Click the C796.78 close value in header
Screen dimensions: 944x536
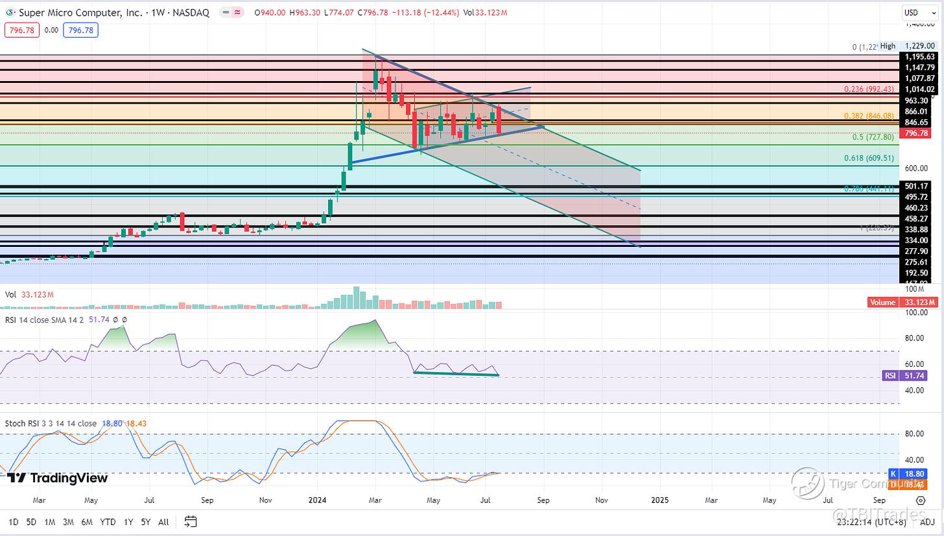[x=373, y=12]
